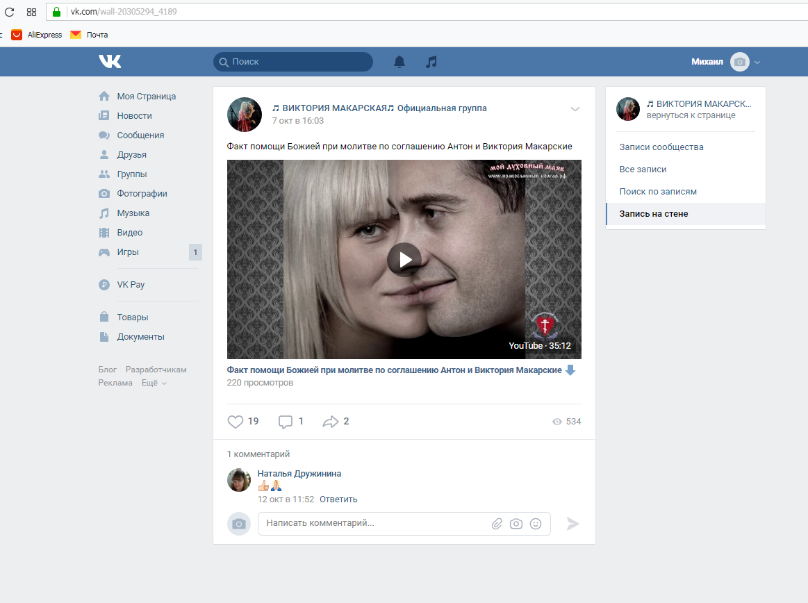Open Наталья Дружинина's profile name link
The image size is (808, 603).
[x=299, y=474]
